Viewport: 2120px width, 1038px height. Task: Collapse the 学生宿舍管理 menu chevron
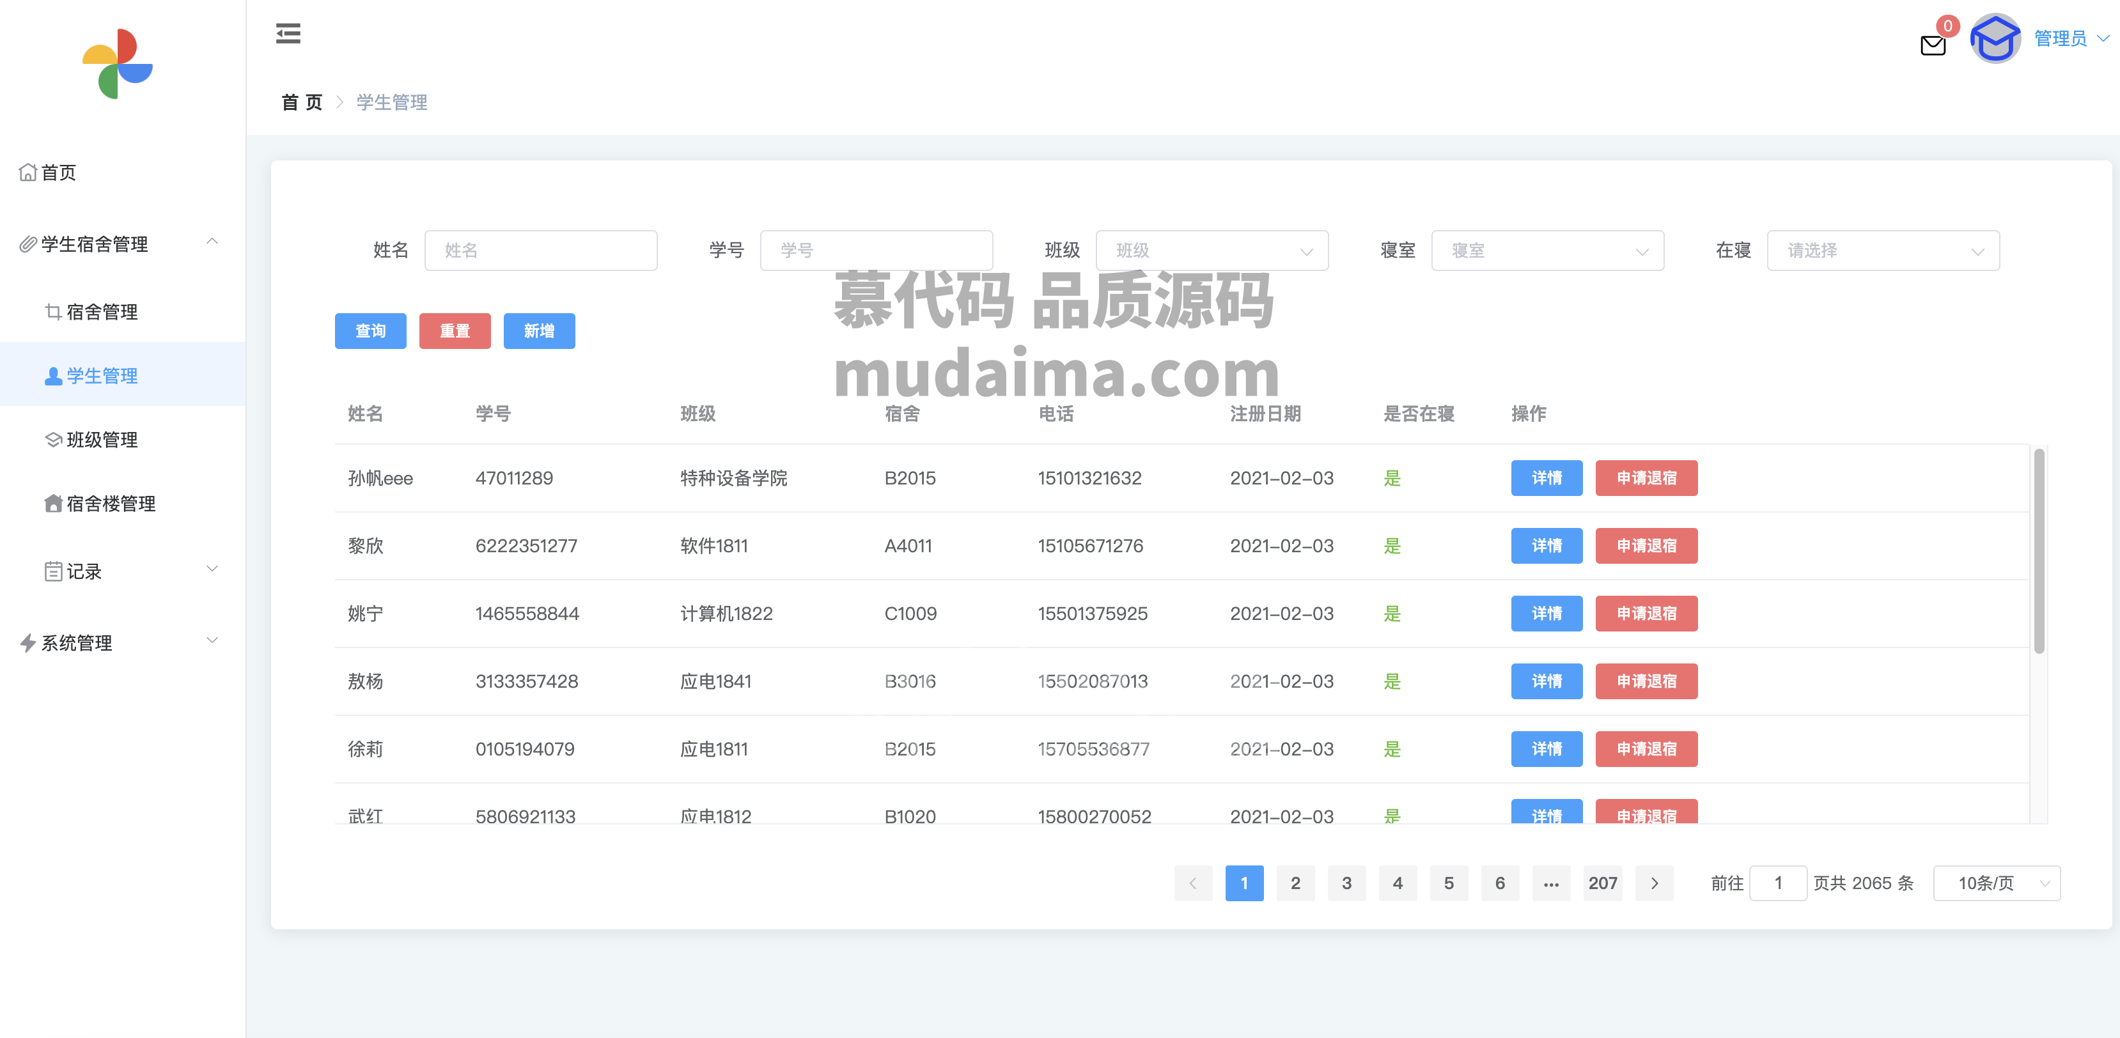(x=212, y=242)
